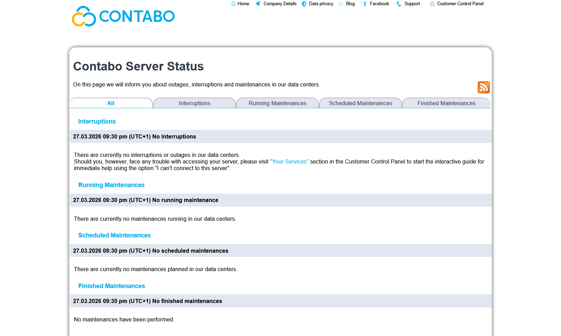
Task: Click the blue Finished Maintenances section heading
Action: point(111,286)
